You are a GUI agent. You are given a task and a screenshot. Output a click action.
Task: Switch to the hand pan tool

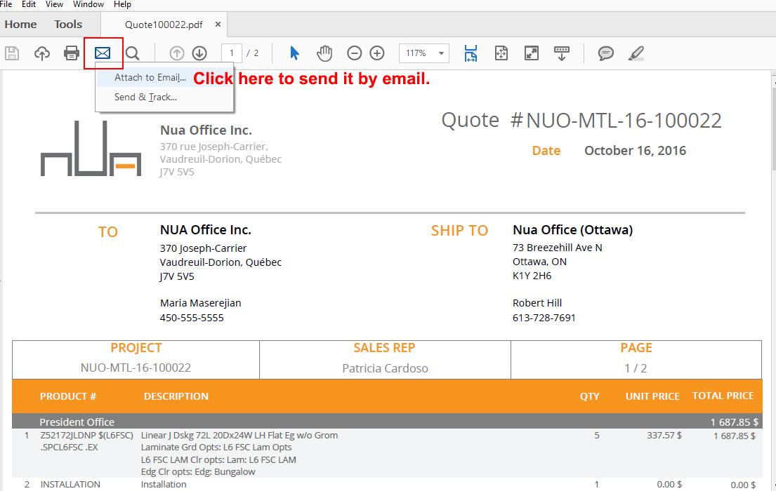click(x=324, y=53)
